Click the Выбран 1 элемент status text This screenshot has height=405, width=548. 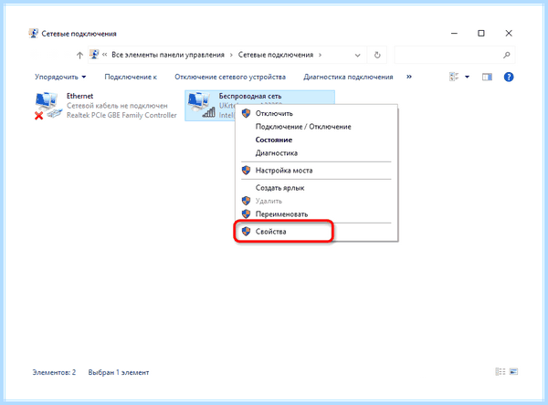(x=119, y=372)
